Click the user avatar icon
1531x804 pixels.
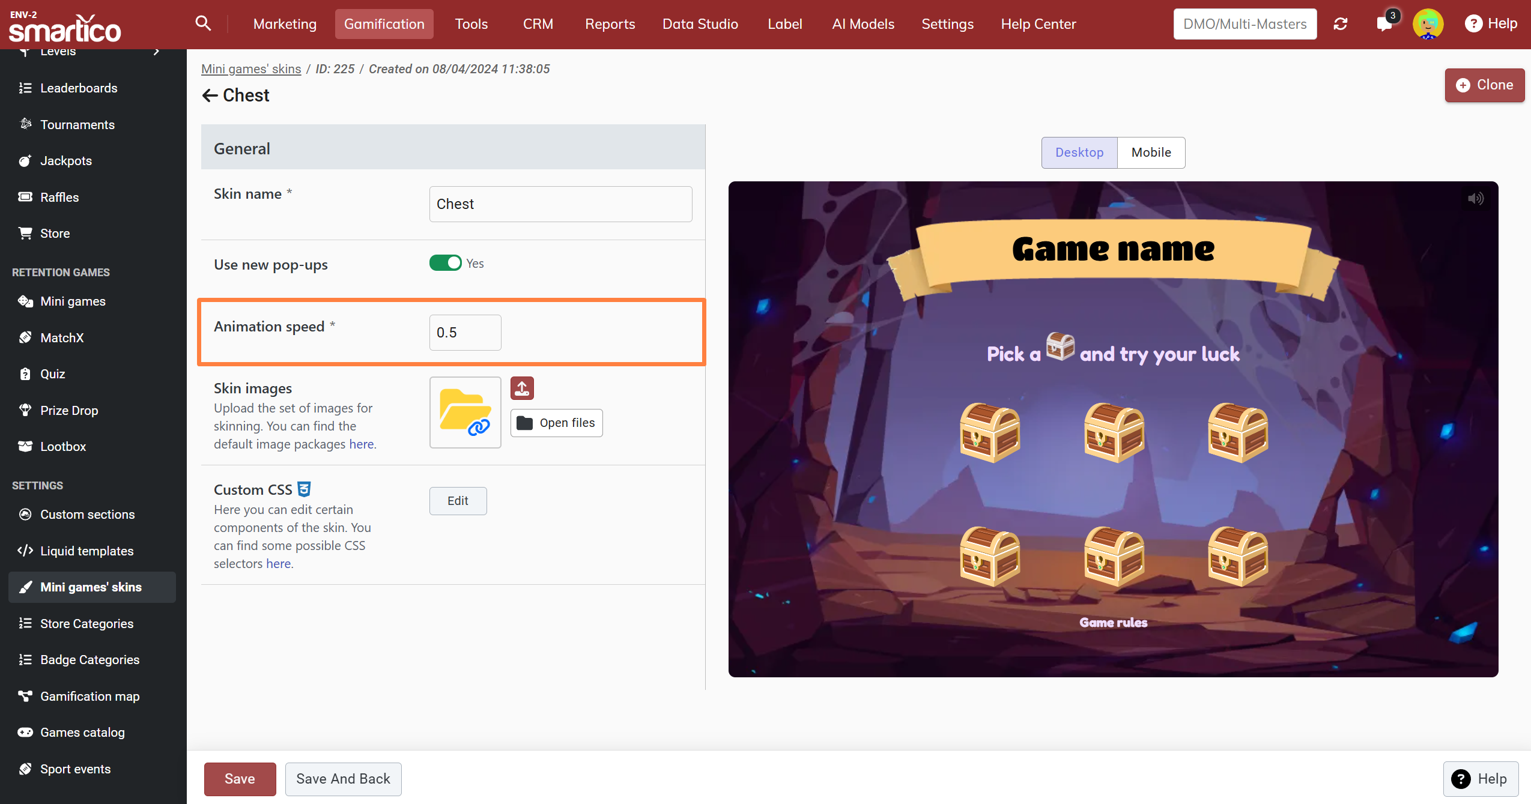click(x=1428, y=24)
